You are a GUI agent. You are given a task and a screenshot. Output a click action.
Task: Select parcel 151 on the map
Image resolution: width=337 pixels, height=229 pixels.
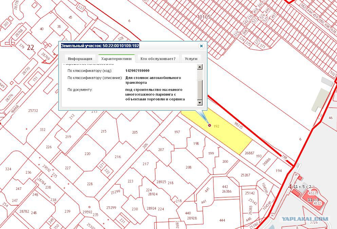coord(35,79)
